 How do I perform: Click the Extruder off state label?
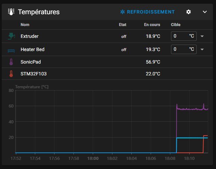124,37
